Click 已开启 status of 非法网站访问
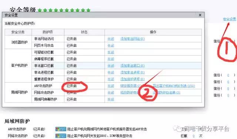 71,39
